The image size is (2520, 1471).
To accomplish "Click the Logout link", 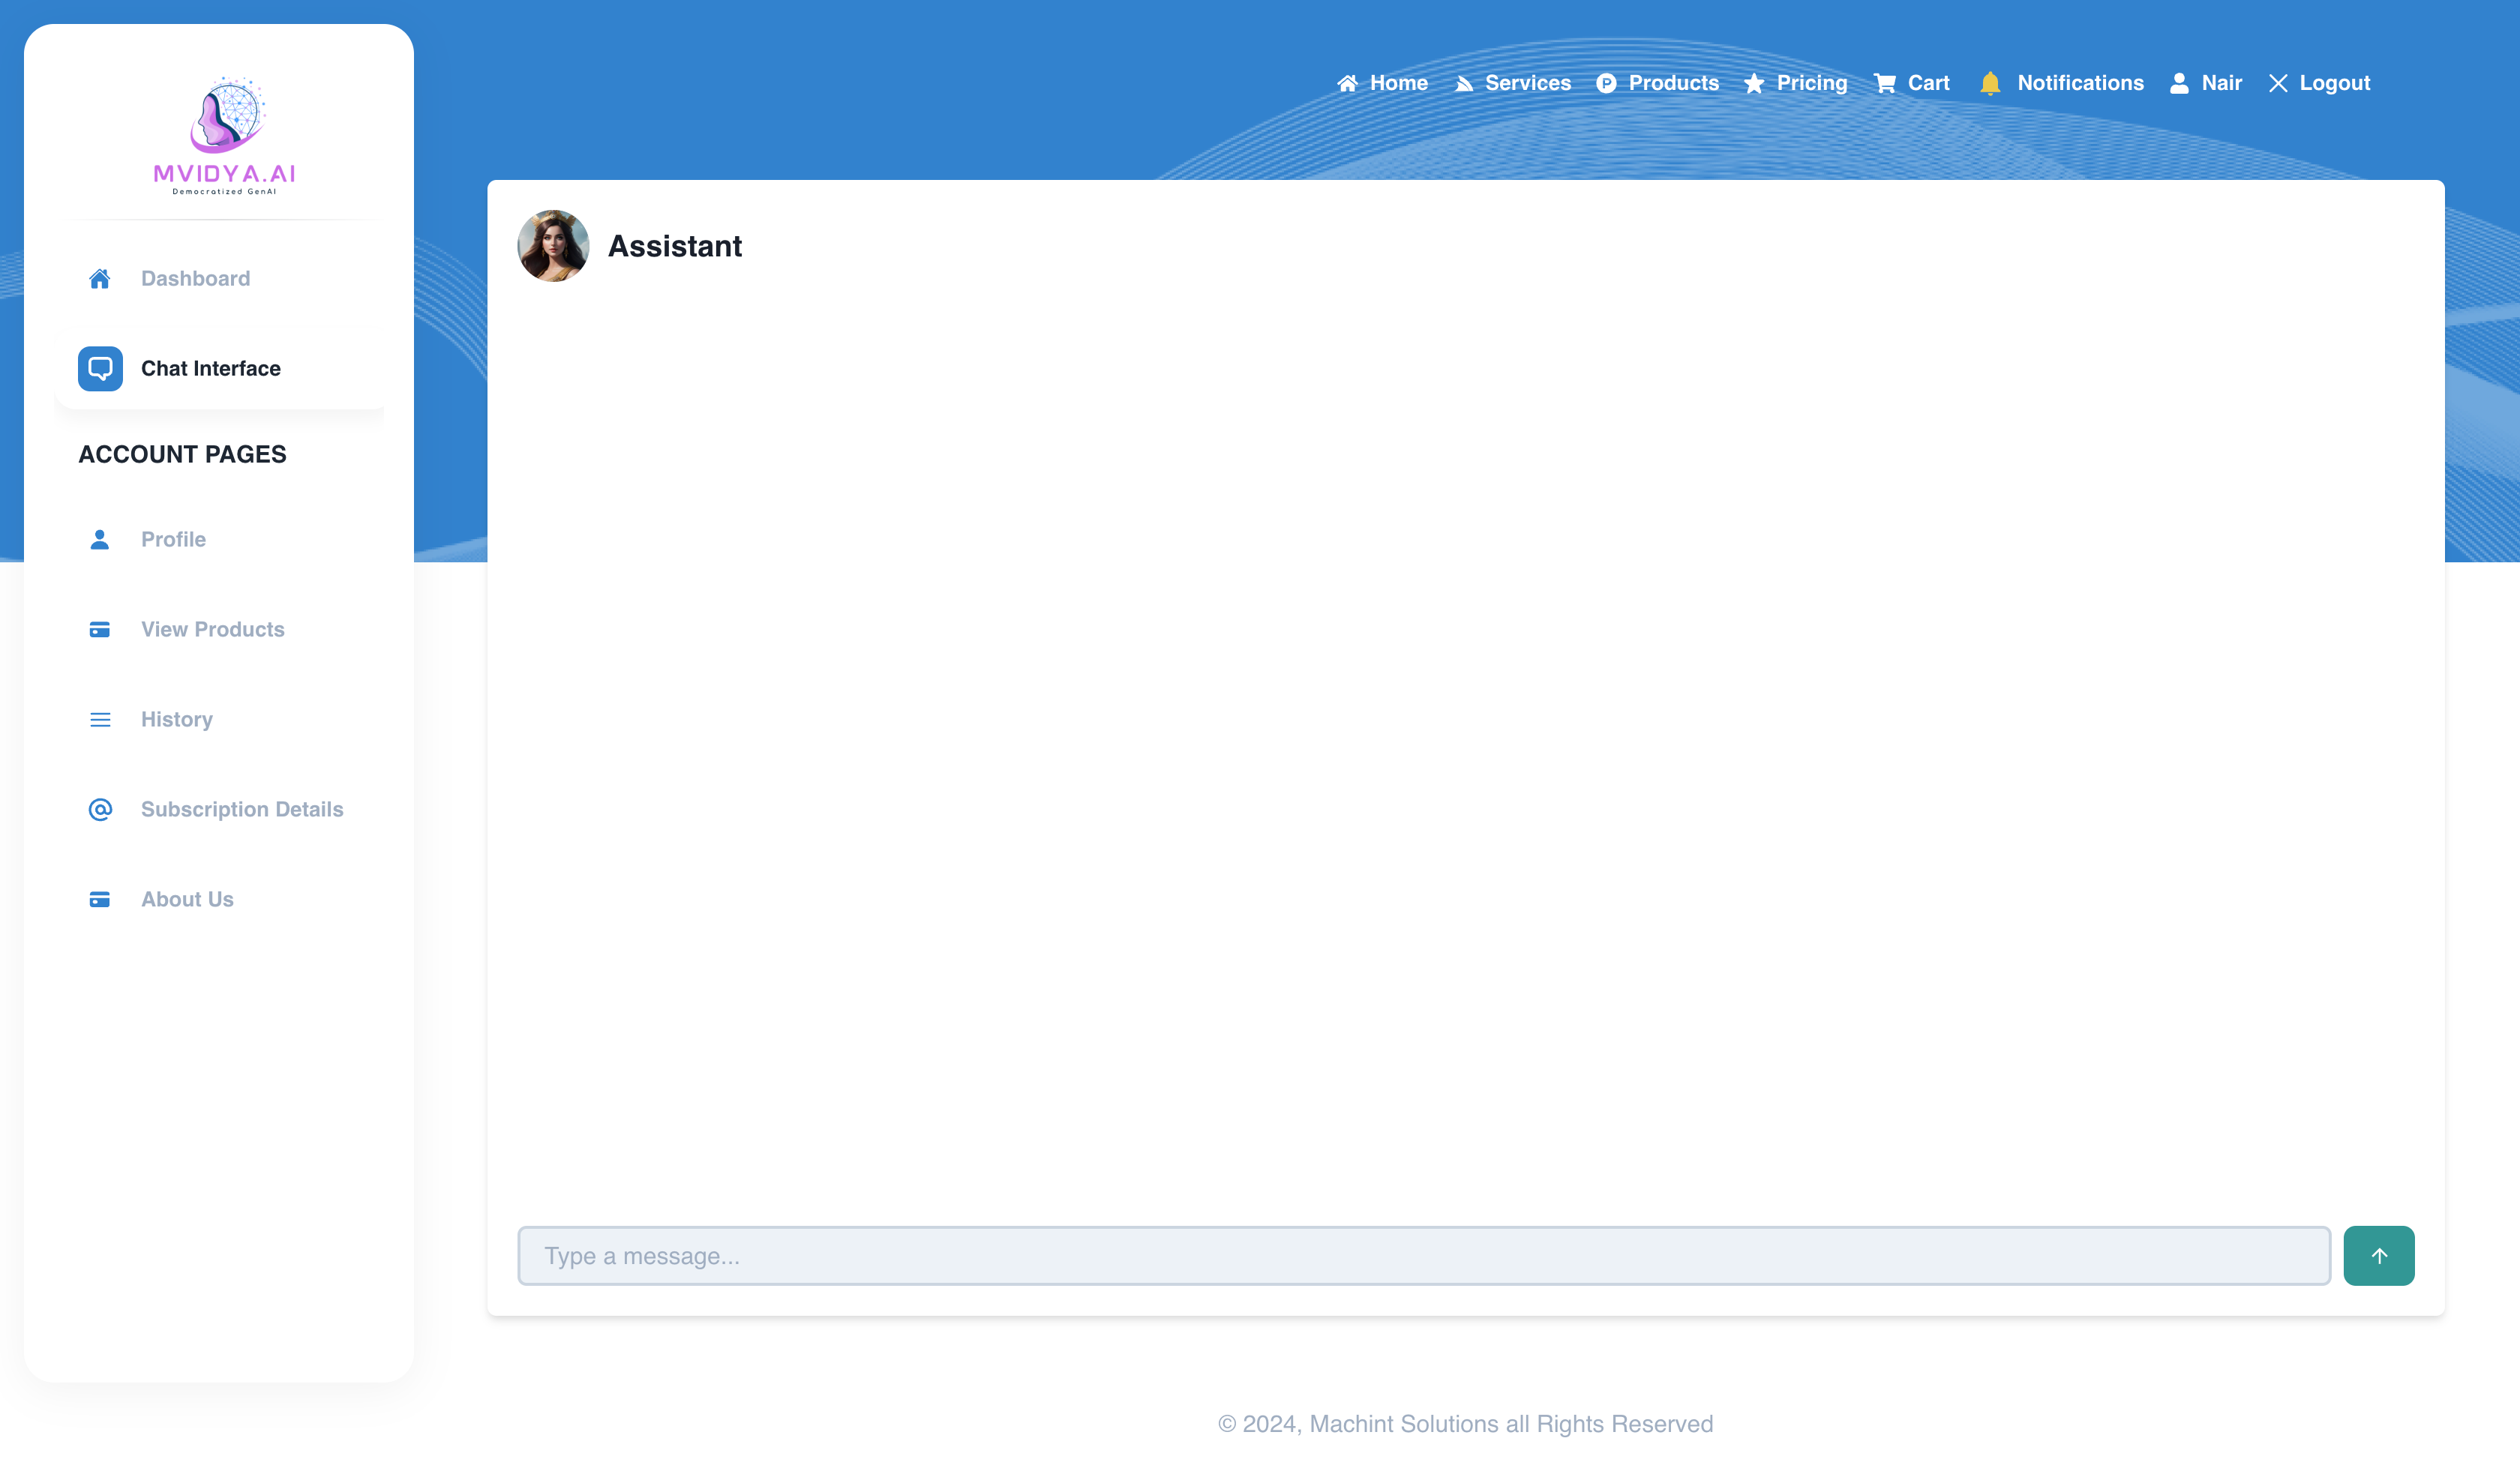I will tap(2334, 83).
